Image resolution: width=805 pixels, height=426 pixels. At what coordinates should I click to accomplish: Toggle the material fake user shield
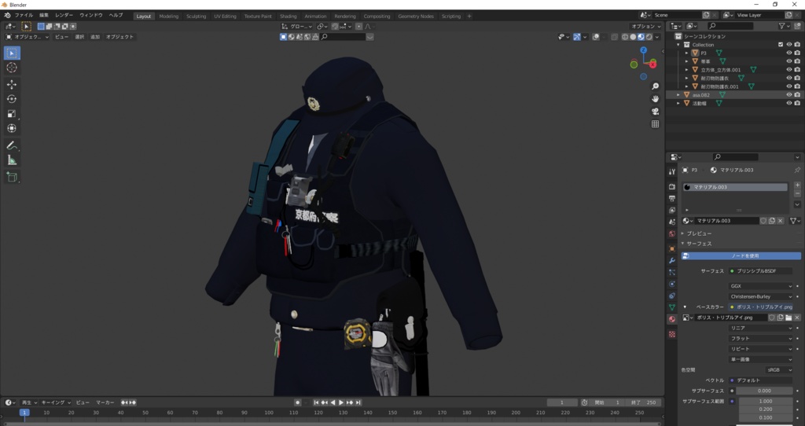click(x=763, y=221)
